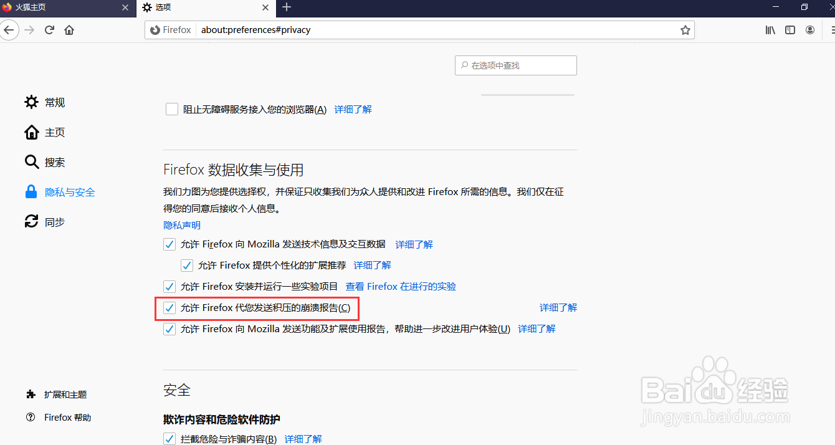835x445 pixels.
Task: Click the 安全 section heading
Action: [x=177, y=390]
